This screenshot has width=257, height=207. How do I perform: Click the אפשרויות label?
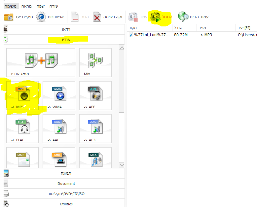[55, 17]
